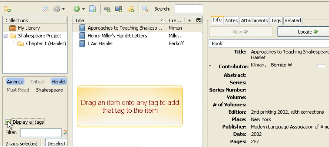Create item from current page icon
The height and width of the screenshot is (147, 329).
pyautogui.click(x=93, y=9)
